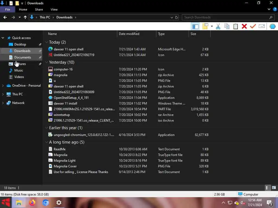Image resolution: width=278 pixels, height=208 pixels.
Task: Click the new folder toolbar icon
Action: pos(205,26)
